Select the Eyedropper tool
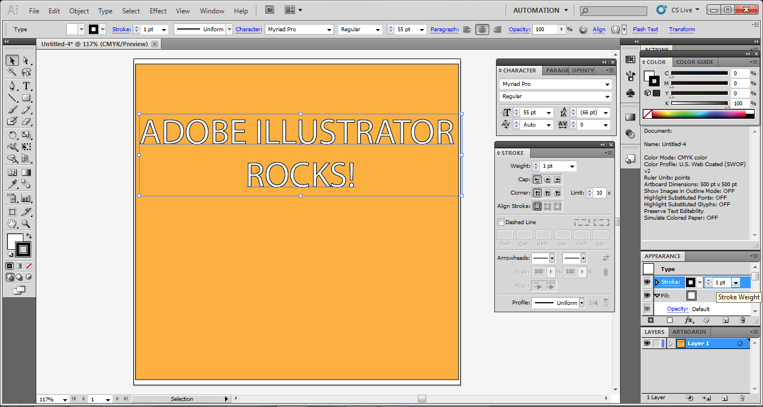Screen dimensions: 763x407 coord(12,185)
